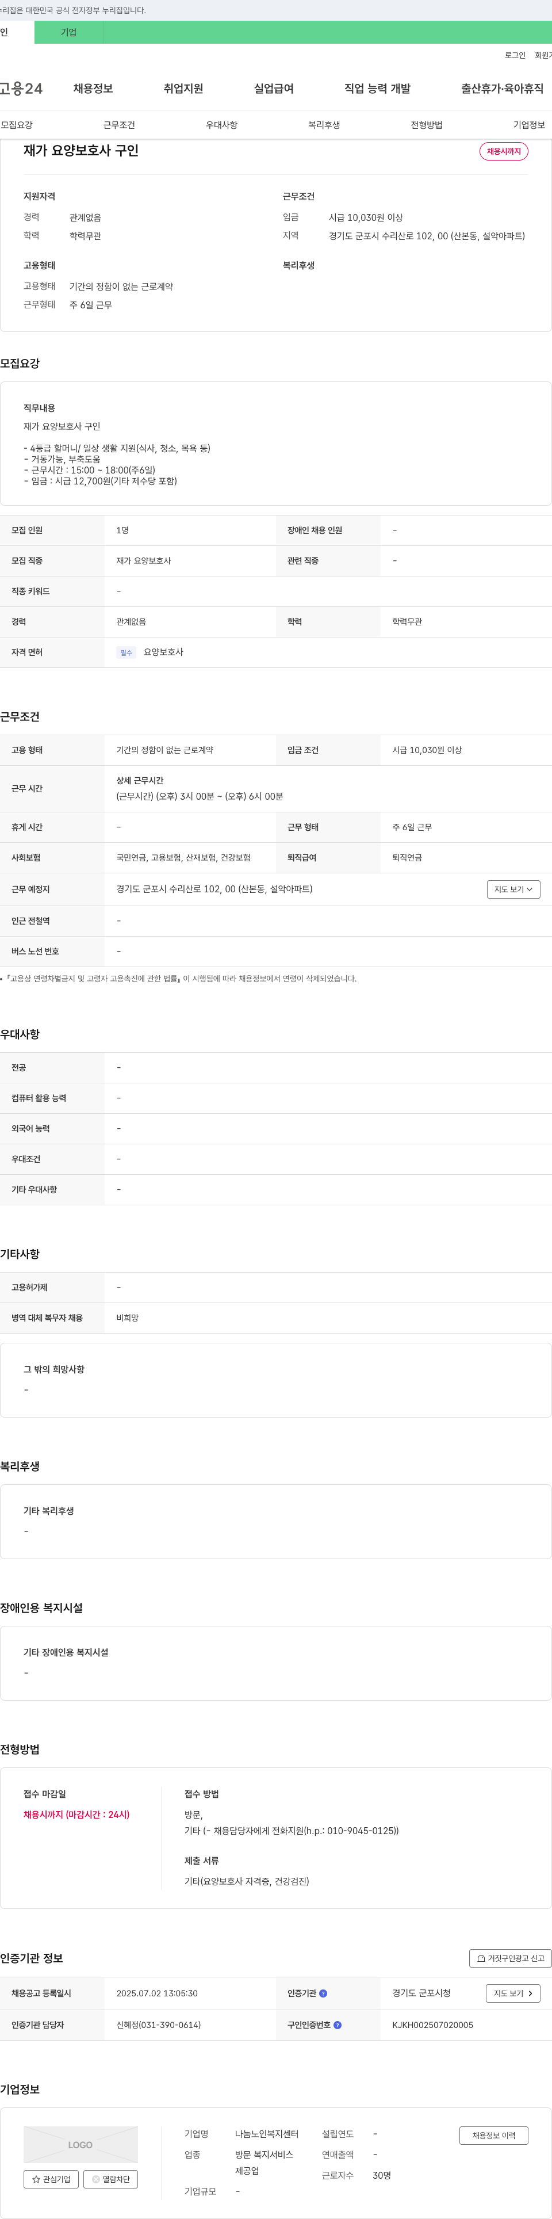
Task: Add company via 관심기업 star button
Action: tap(51, 2179)
